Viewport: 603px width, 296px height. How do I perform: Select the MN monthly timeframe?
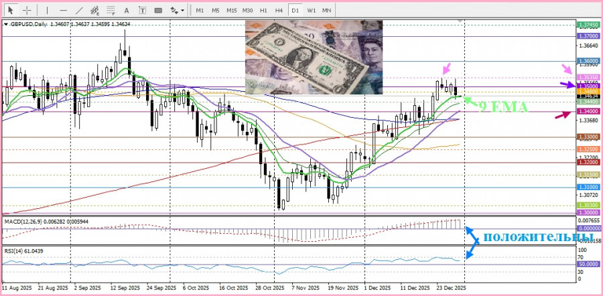[x=326, y=11]
